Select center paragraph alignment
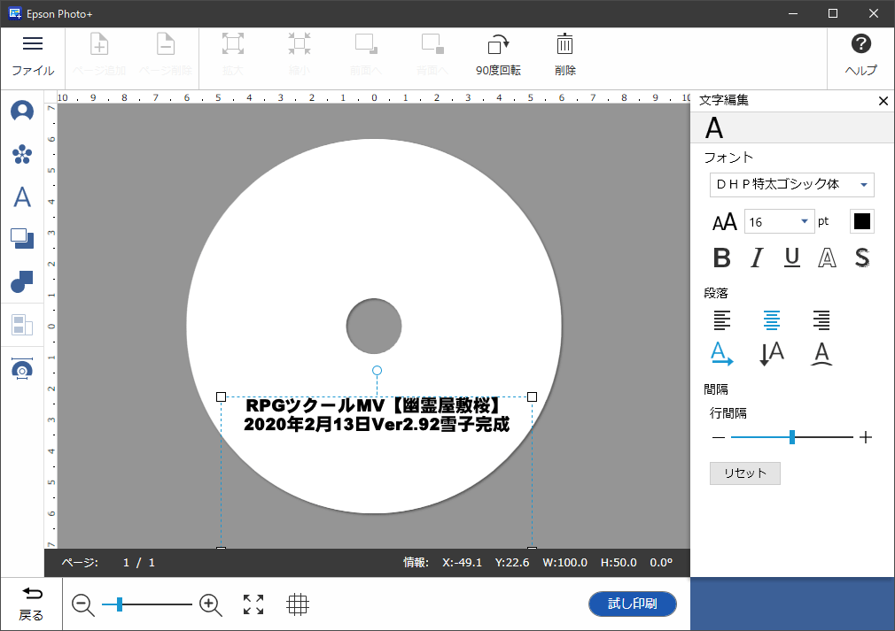Viewport: 895px width, 631px height. 772,319
